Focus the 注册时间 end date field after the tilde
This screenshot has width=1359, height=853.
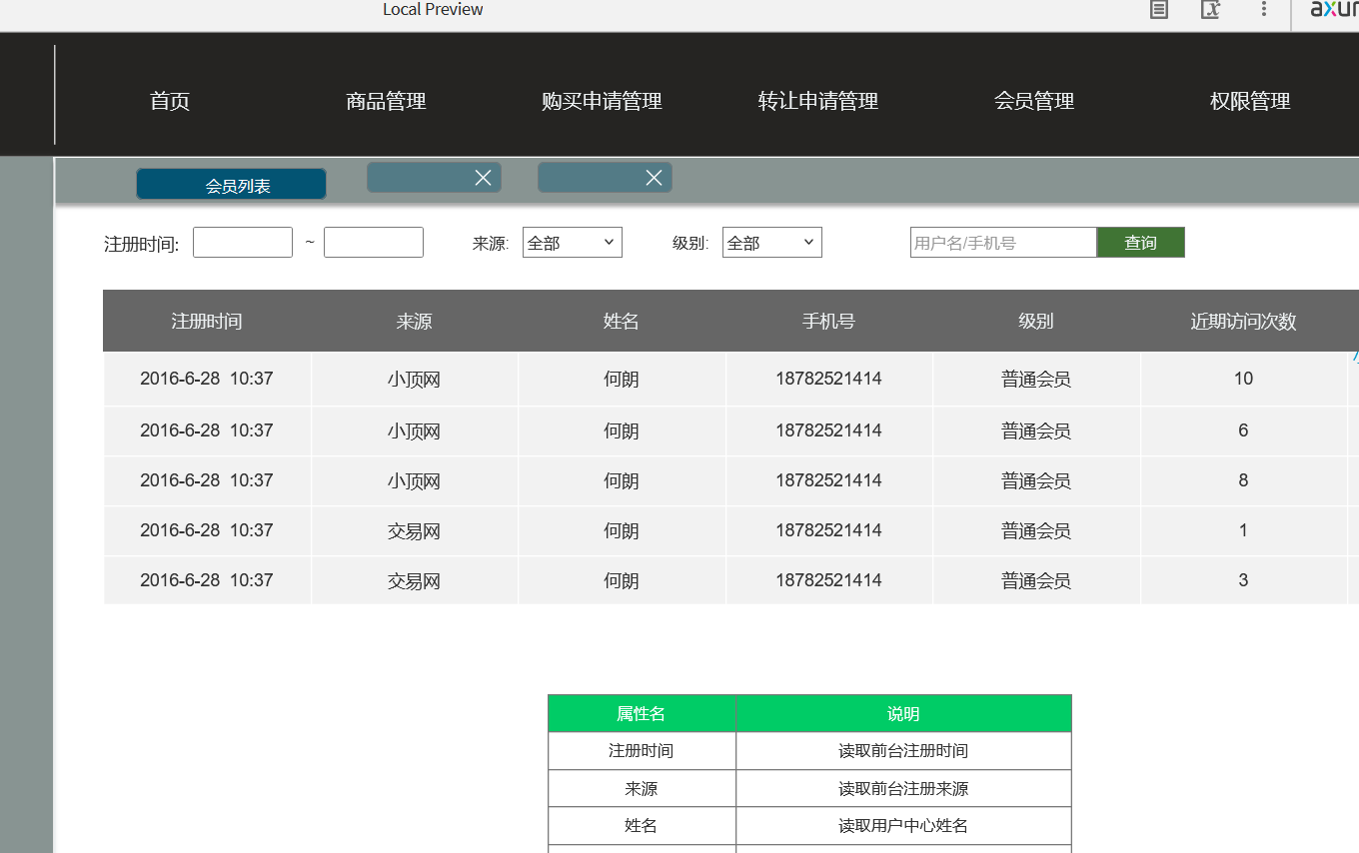(x=374, y=243)
